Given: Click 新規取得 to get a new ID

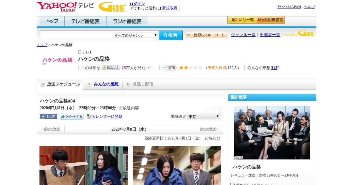Looking at the screenshot, I should coord(170,8).
